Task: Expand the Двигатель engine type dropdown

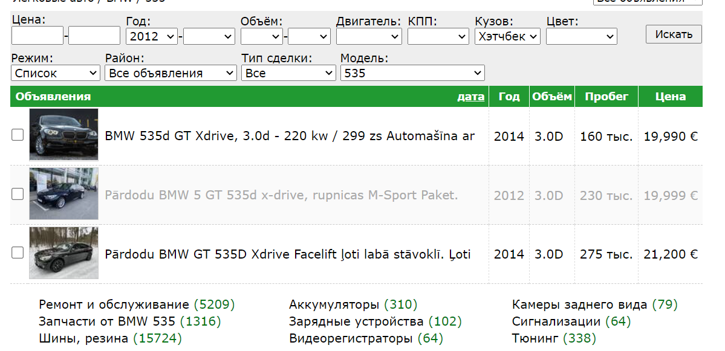Action: (x=369, y=36)
